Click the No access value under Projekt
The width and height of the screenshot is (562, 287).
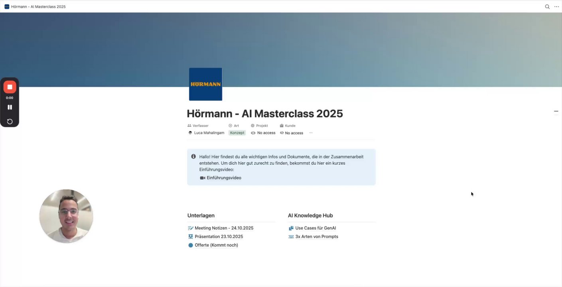point(266,133)
